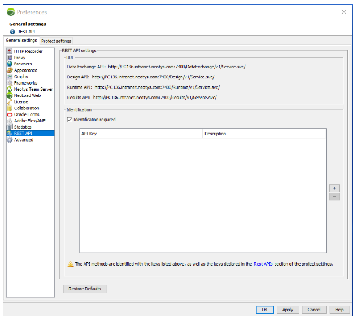
Task: Open the Advanced settings item
Action: [x=23, y=140]
